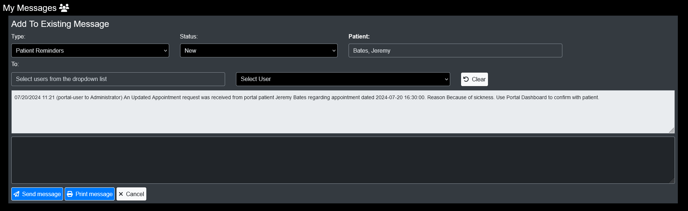The width and height of the screenshot is (688, 211).
Task: Click the Add To Existing Message title
Action: click(x=60, y=24)
